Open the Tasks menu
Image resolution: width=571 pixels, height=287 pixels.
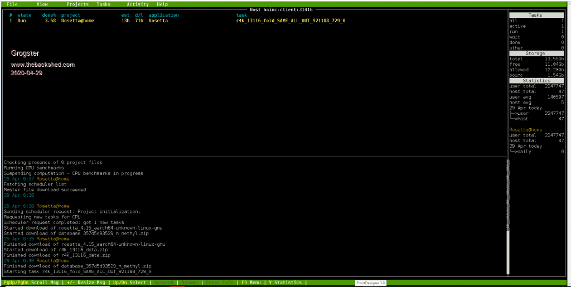coord(103,4)
